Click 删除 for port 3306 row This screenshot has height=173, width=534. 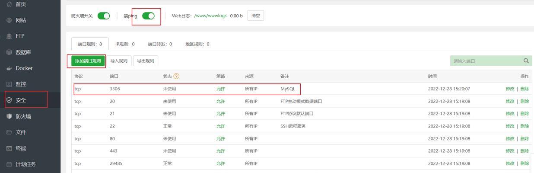tap(524, 89)
